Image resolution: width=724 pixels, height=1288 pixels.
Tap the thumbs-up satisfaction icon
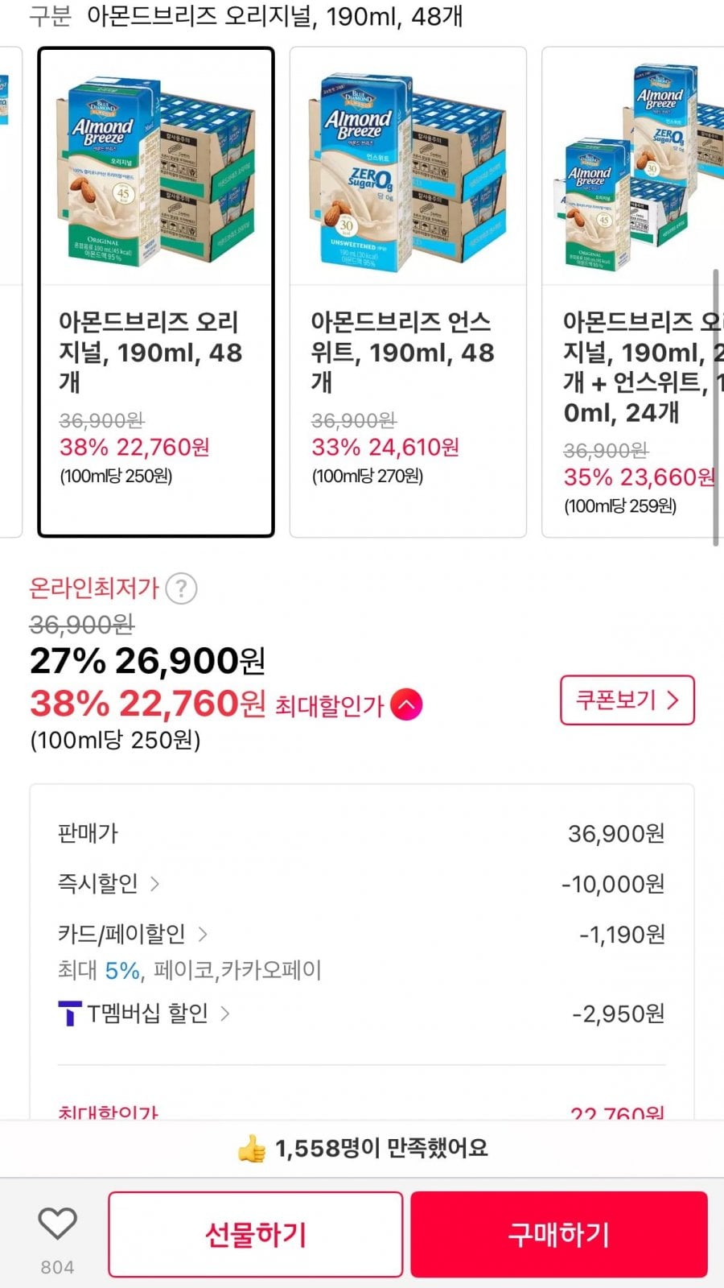point(252,1149)
